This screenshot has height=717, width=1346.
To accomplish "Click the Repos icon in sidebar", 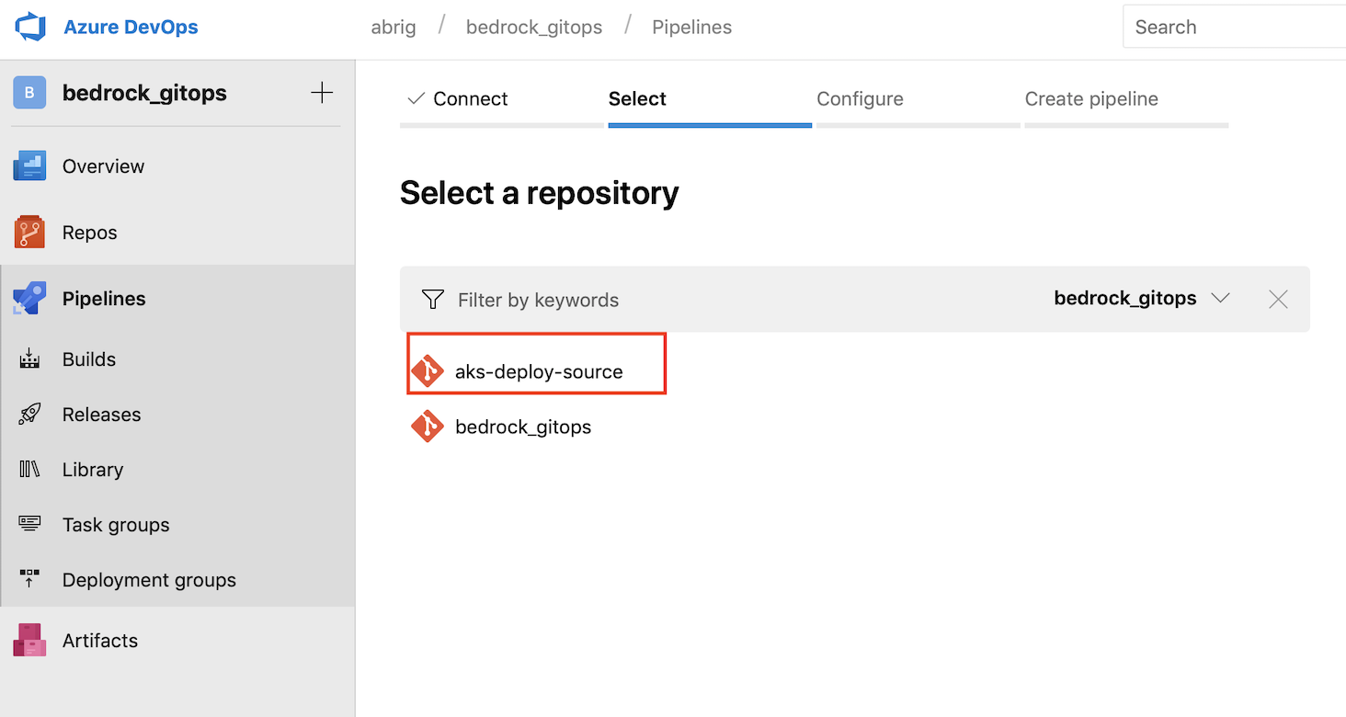I will click(x=29, y=233).
